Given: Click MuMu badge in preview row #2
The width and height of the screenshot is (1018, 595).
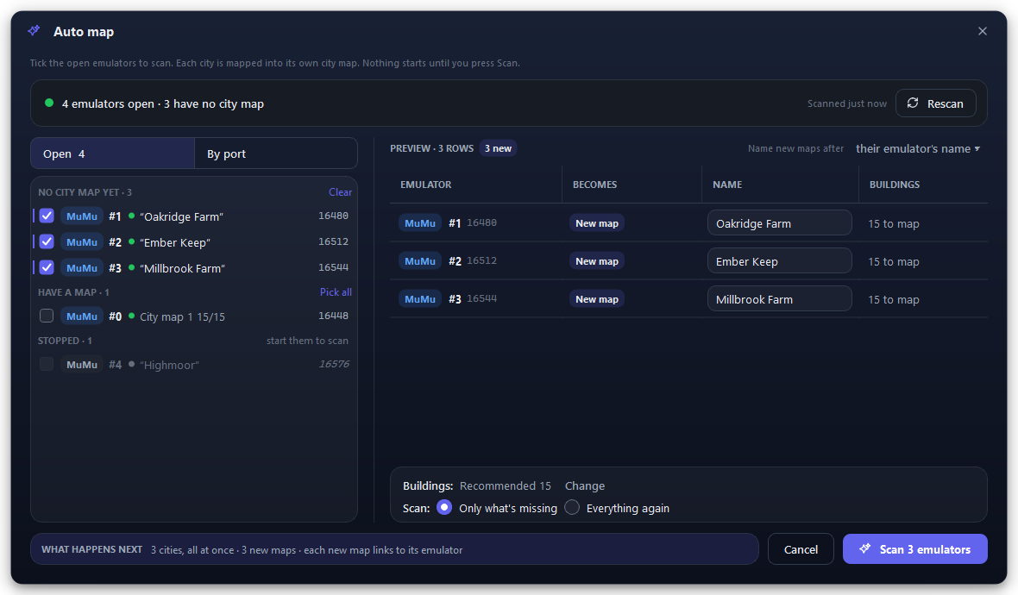Looking at the screenshot, I should pyautogui.click(x=420, y=260).
